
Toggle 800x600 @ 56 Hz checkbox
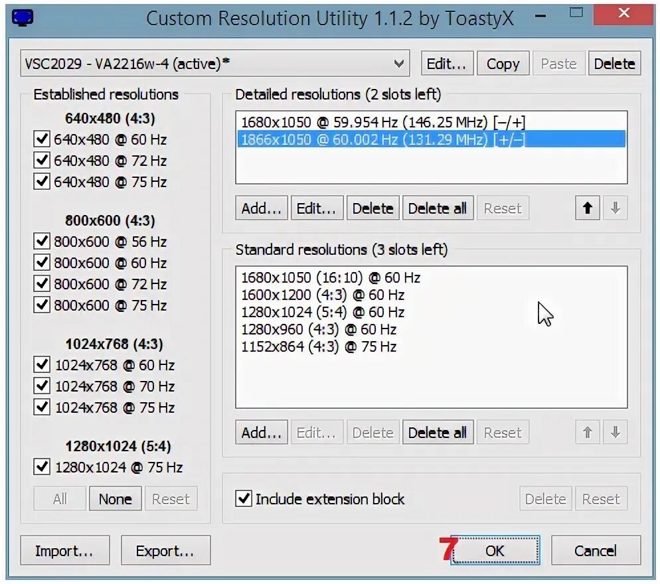click(42, 242)
